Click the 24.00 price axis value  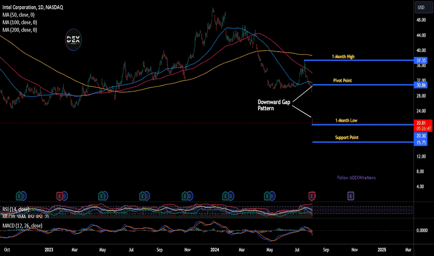421,111
